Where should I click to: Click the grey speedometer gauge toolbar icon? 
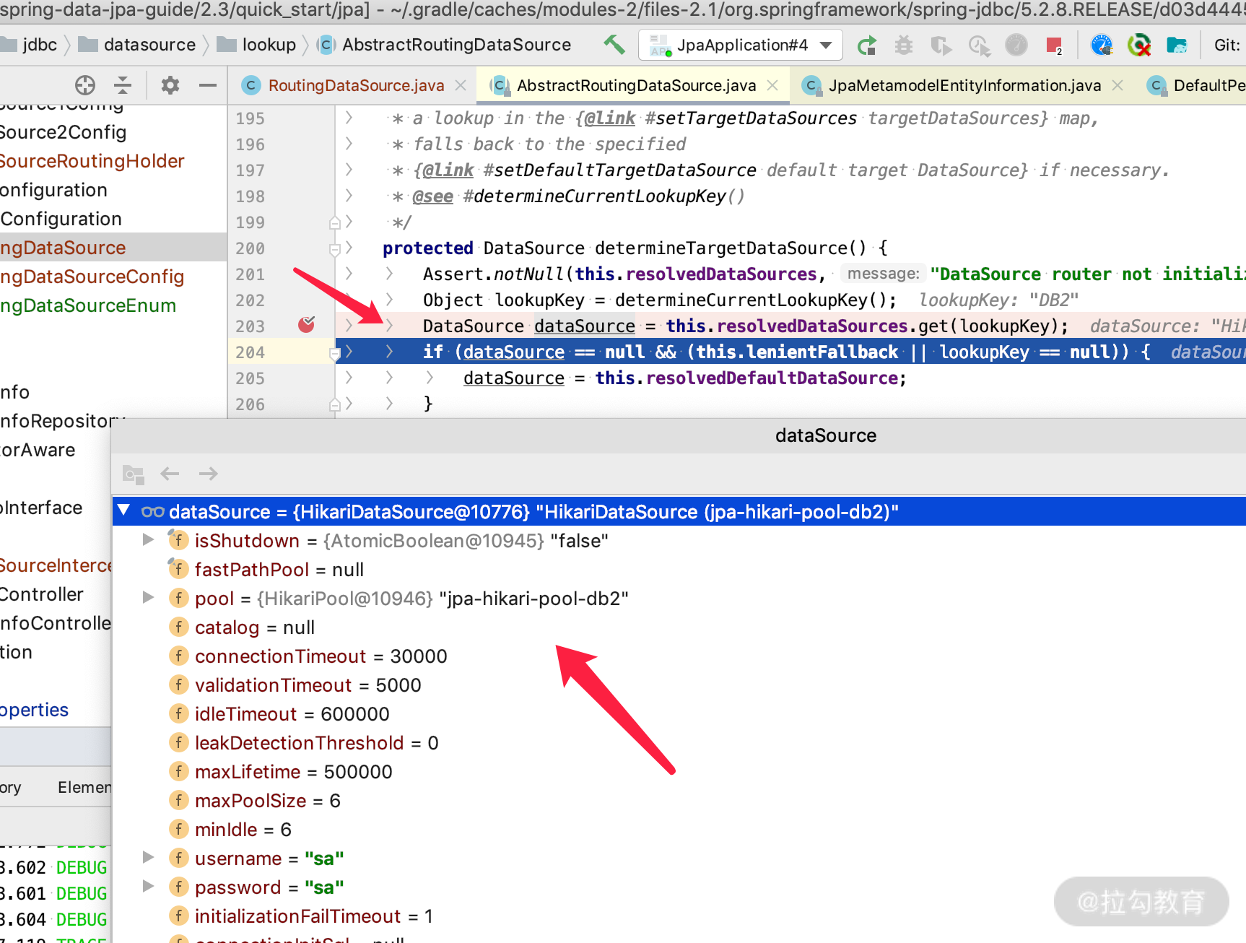click(x=1016, y=45)
